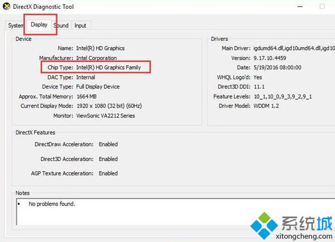Select Direct3D DDI value '11.1'
Screen dimensions: 335x242
pos(259,86)
